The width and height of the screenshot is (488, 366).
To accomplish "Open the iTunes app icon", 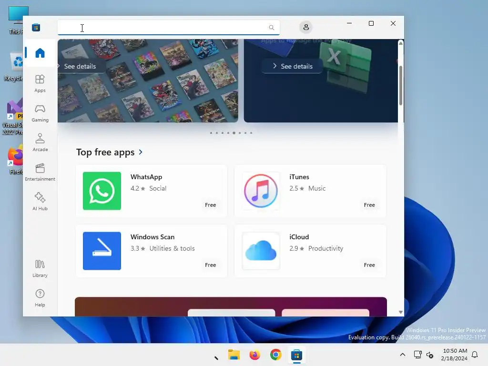I will [x=261, y=191].
